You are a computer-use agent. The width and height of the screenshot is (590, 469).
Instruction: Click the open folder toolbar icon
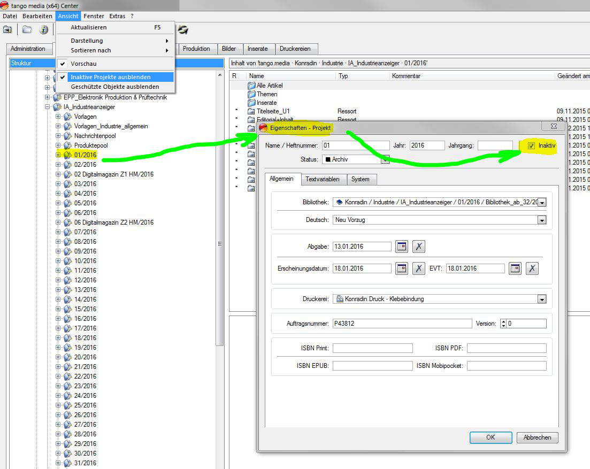point(27,29)
